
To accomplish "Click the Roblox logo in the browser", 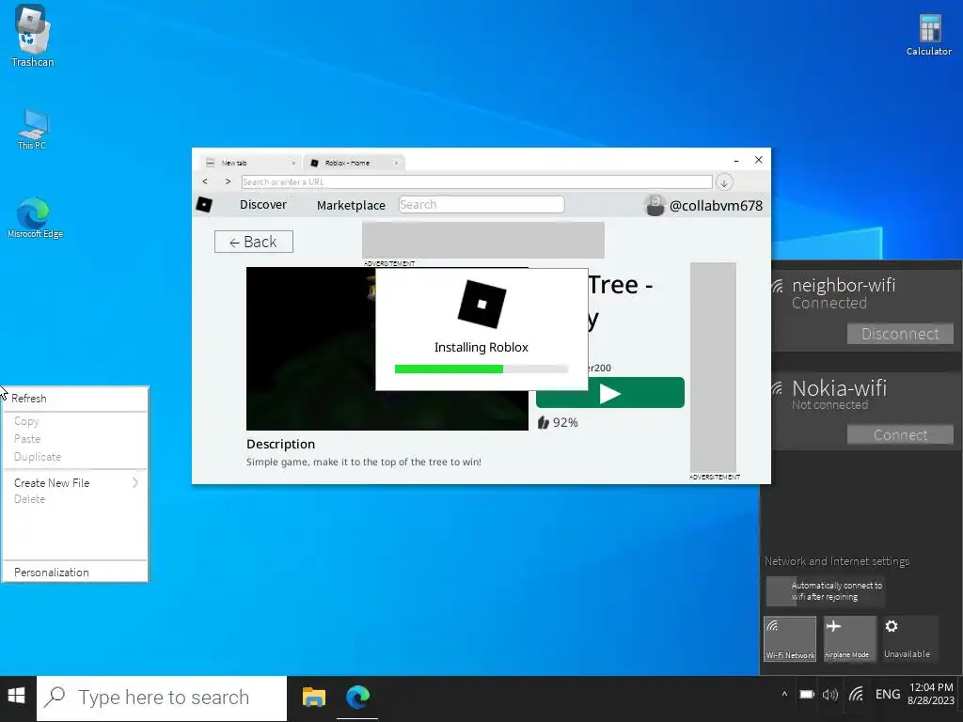I will 204,204.
